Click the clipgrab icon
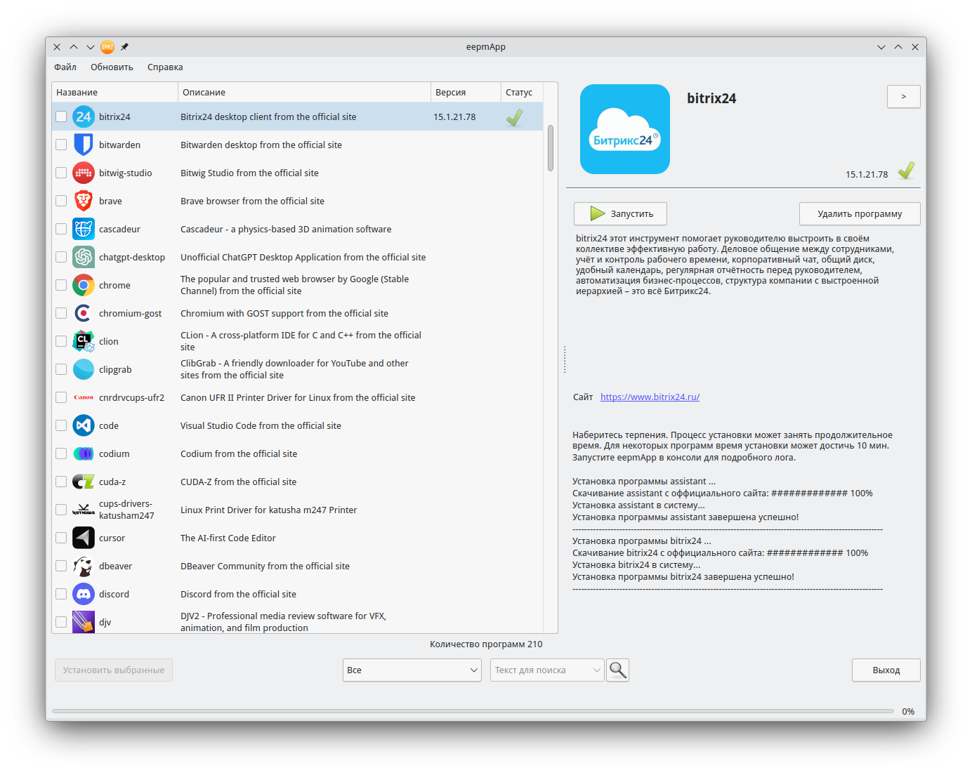 click(84, 369)
